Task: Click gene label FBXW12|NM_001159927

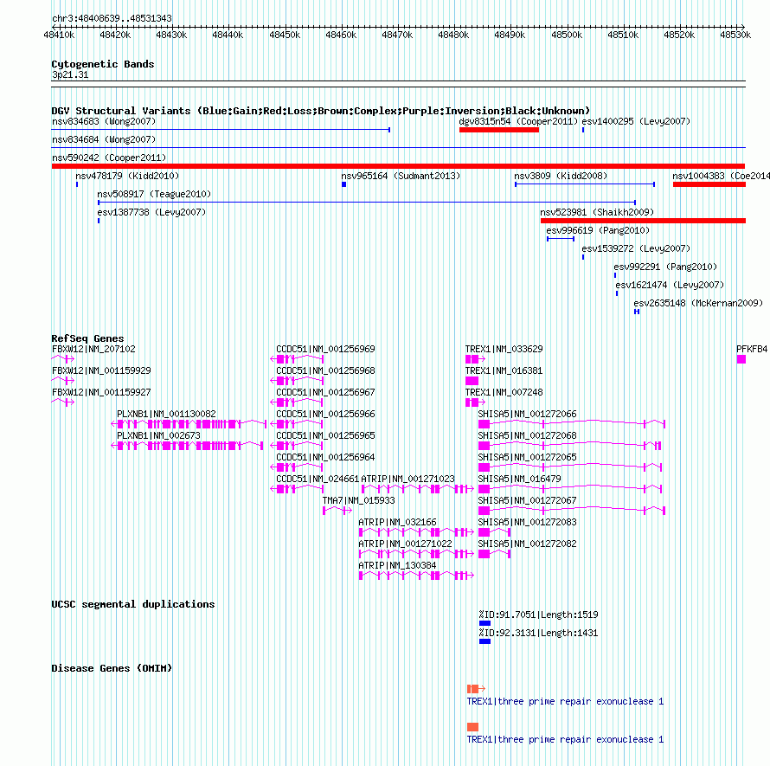Action: [101, 392]
